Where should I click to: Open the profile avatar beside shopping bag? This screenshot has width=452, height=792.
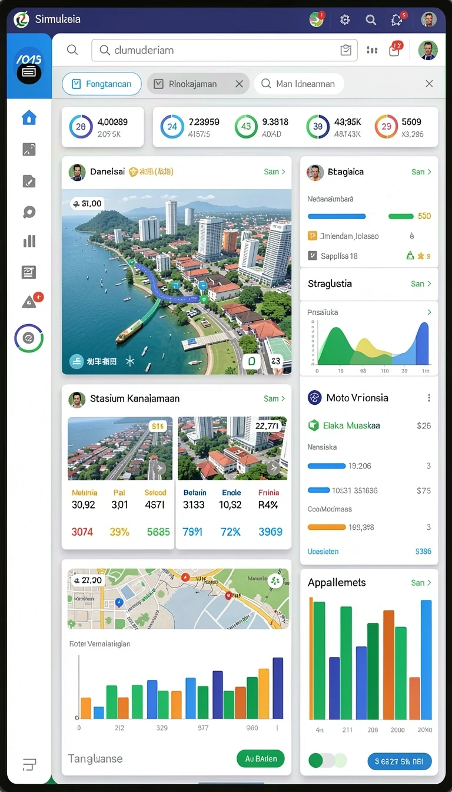(x=428, y=50)
